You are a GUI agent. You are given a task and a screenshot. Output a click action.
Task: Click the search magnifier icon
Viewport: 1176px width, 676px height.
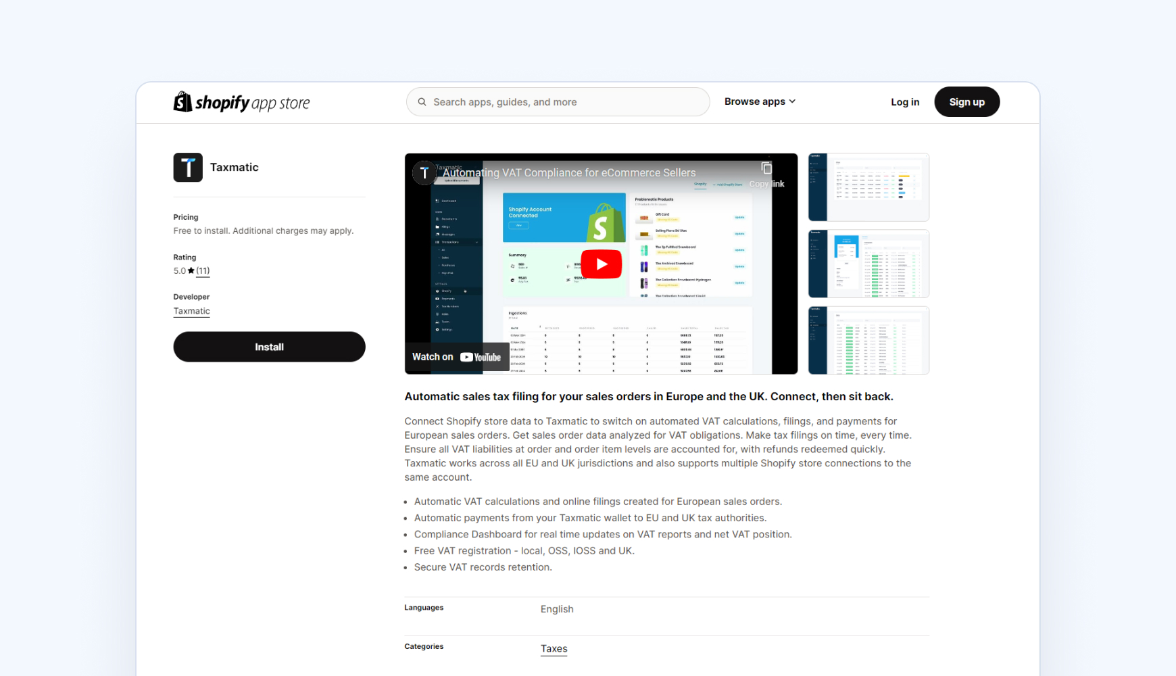(x=422, y=102)
